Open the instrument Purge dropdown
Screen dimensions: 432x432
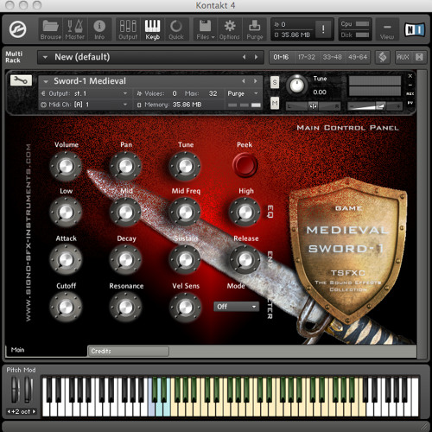[243, 93]
